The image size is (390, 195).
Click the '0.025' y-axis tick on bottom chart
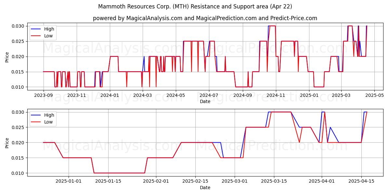pyautogui.click(x=19, y=127)
